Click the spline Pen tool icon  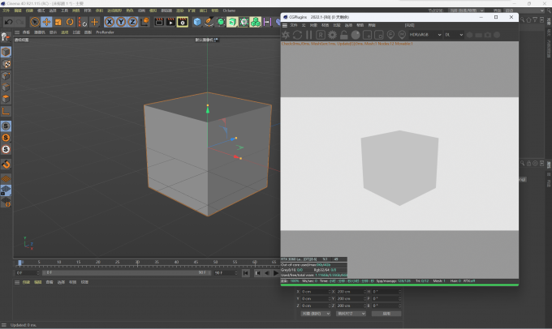pyautogui.click(x=209, y=22)
